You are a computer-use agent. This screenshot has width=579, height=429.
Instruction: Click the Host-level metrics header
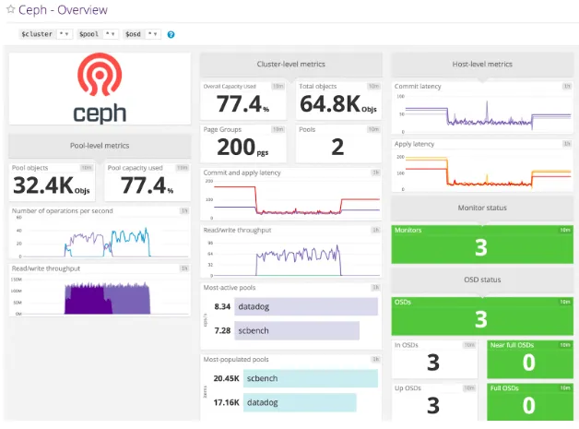click(x=482, y=65)
